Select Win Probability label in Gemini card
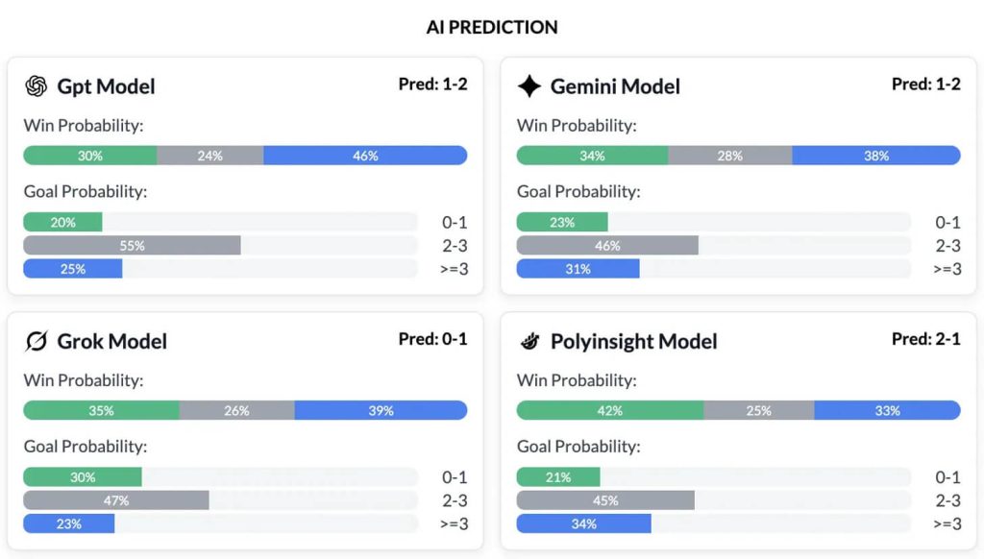 [x=577, y=125]
